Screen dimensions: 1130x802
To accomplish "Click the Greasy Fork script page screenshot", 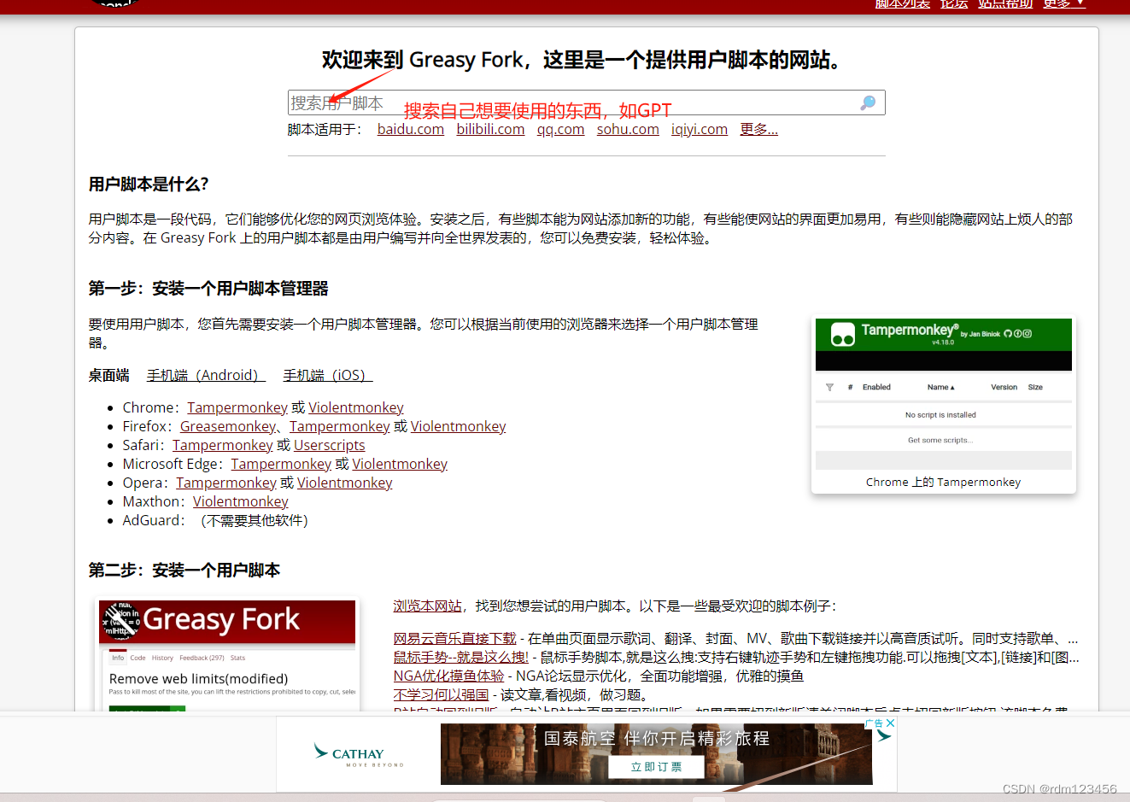I will [227, 655].
